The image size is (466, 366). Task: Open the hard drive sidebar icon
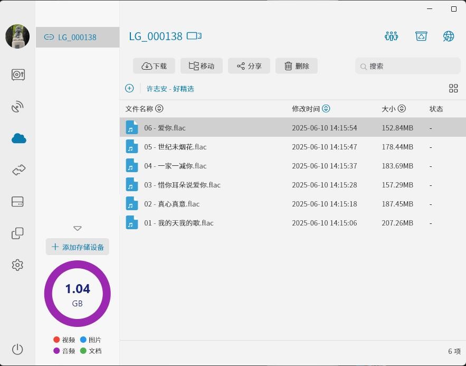[18, 202]
